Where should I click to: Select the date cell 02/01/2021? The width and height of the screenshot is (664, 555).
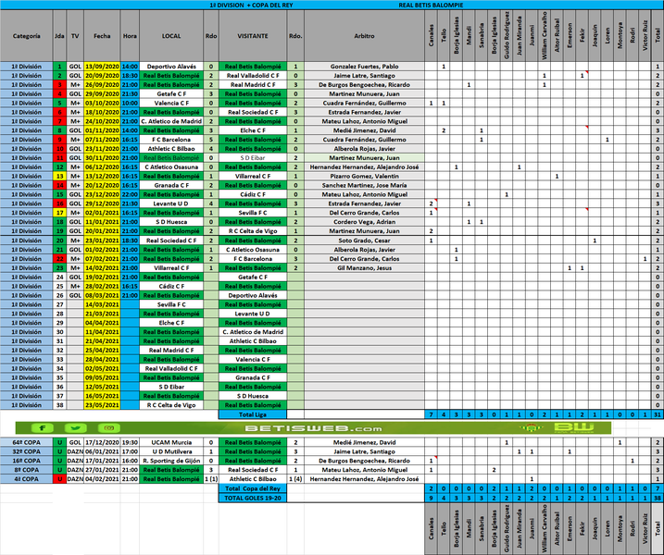[x=102, y=213]
